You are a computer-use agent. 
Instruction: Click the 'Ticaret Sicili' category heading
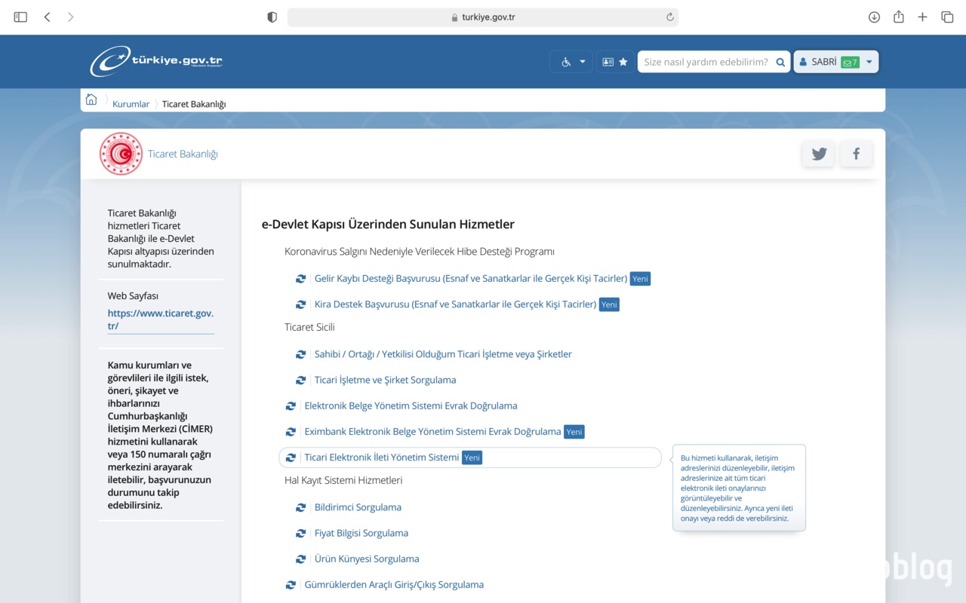click(309, 327)
